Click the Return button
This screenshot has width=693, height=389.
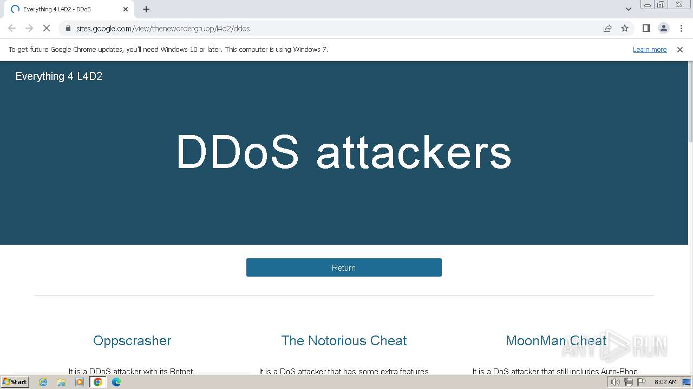tap(344, 267)
